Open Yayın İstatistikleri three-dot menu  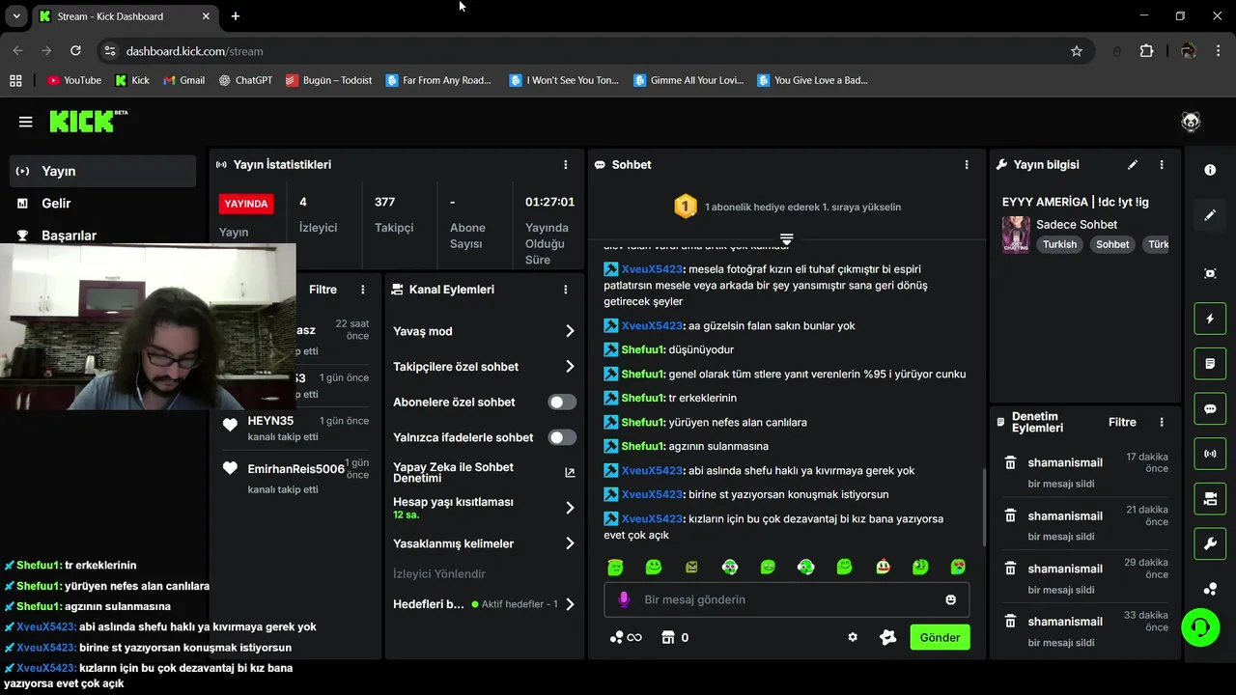[x=566, y=165]
